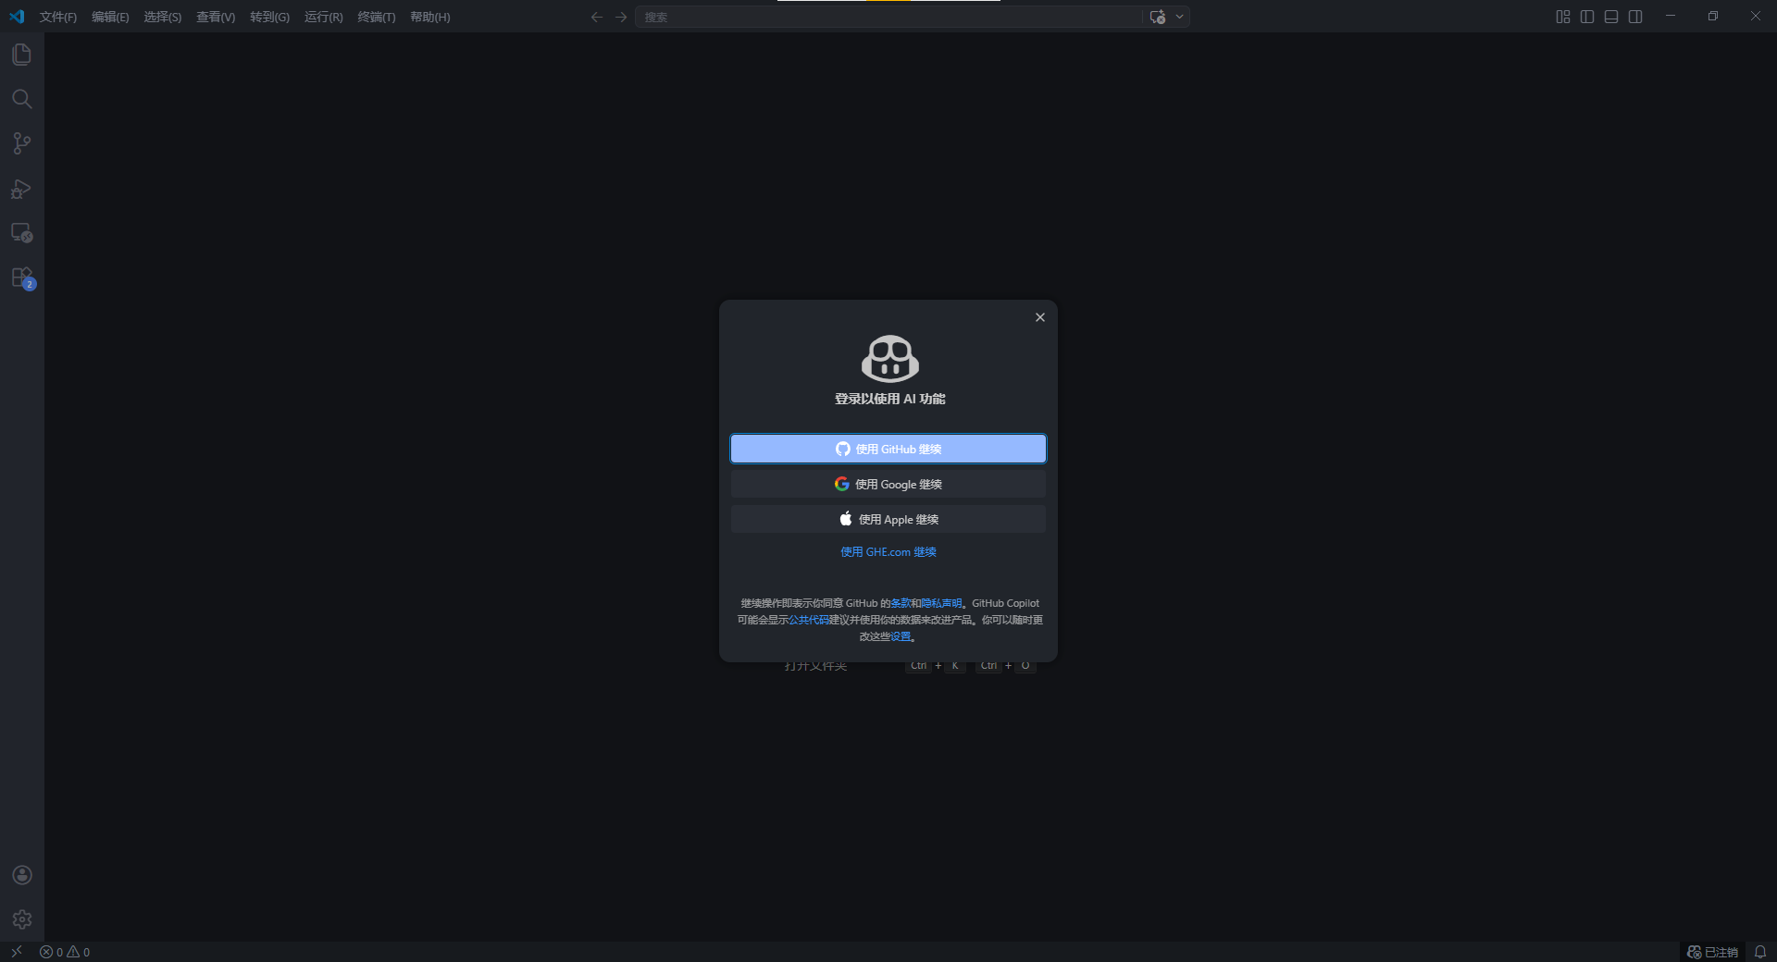Open the Customize Layout button
1777x962 pixels.
coord(1563,17)
